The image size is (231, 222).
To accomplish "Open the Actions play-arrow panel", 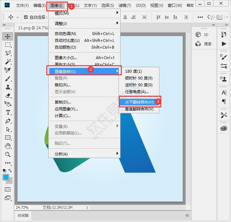I will pyautogui.click(x=224, y=44).
